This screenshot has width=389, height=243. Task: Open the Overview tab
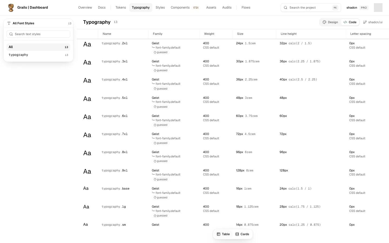tap(85, 8)
